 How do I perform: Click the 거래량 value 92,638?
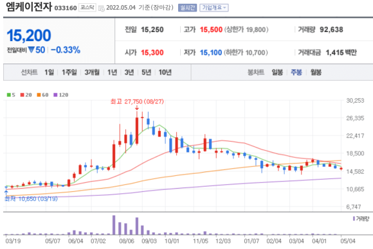click(331, 30)
